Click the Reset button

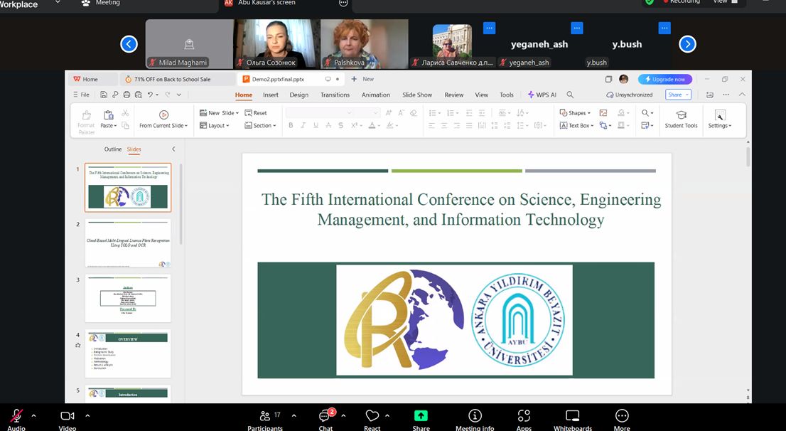(x=256, y=113)
